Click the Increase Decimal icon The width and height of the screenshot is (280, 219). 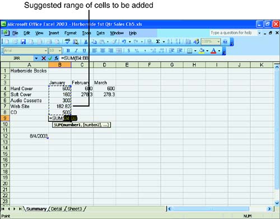[x=153, y=51]
